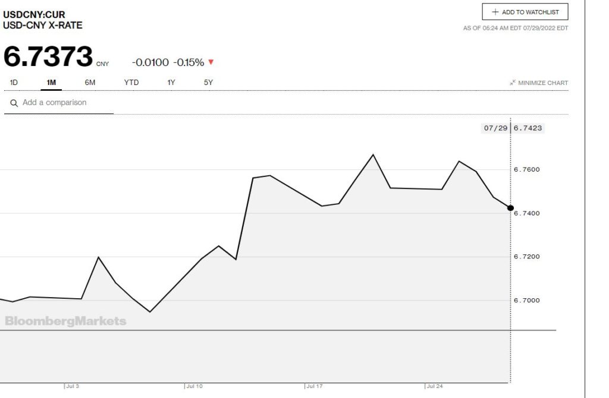Image resolution: width=609 pixels, height=398 pixels.
Task: Click the Jul 24 date axis marker
Action: (434, 386)
